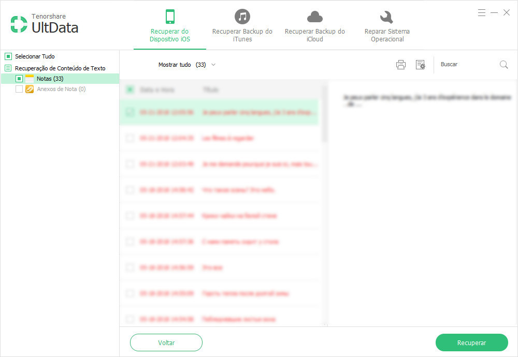This screenshot has width=518, height=357.
Task: Enable the Anexos de Nota checkbox
Action: click(x=19, y=89)
